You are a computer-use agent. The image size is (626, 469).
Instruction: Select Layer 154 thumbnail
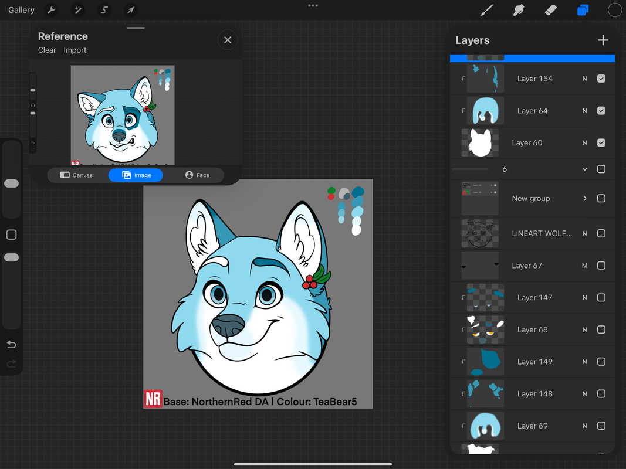(x=485, y=79)
